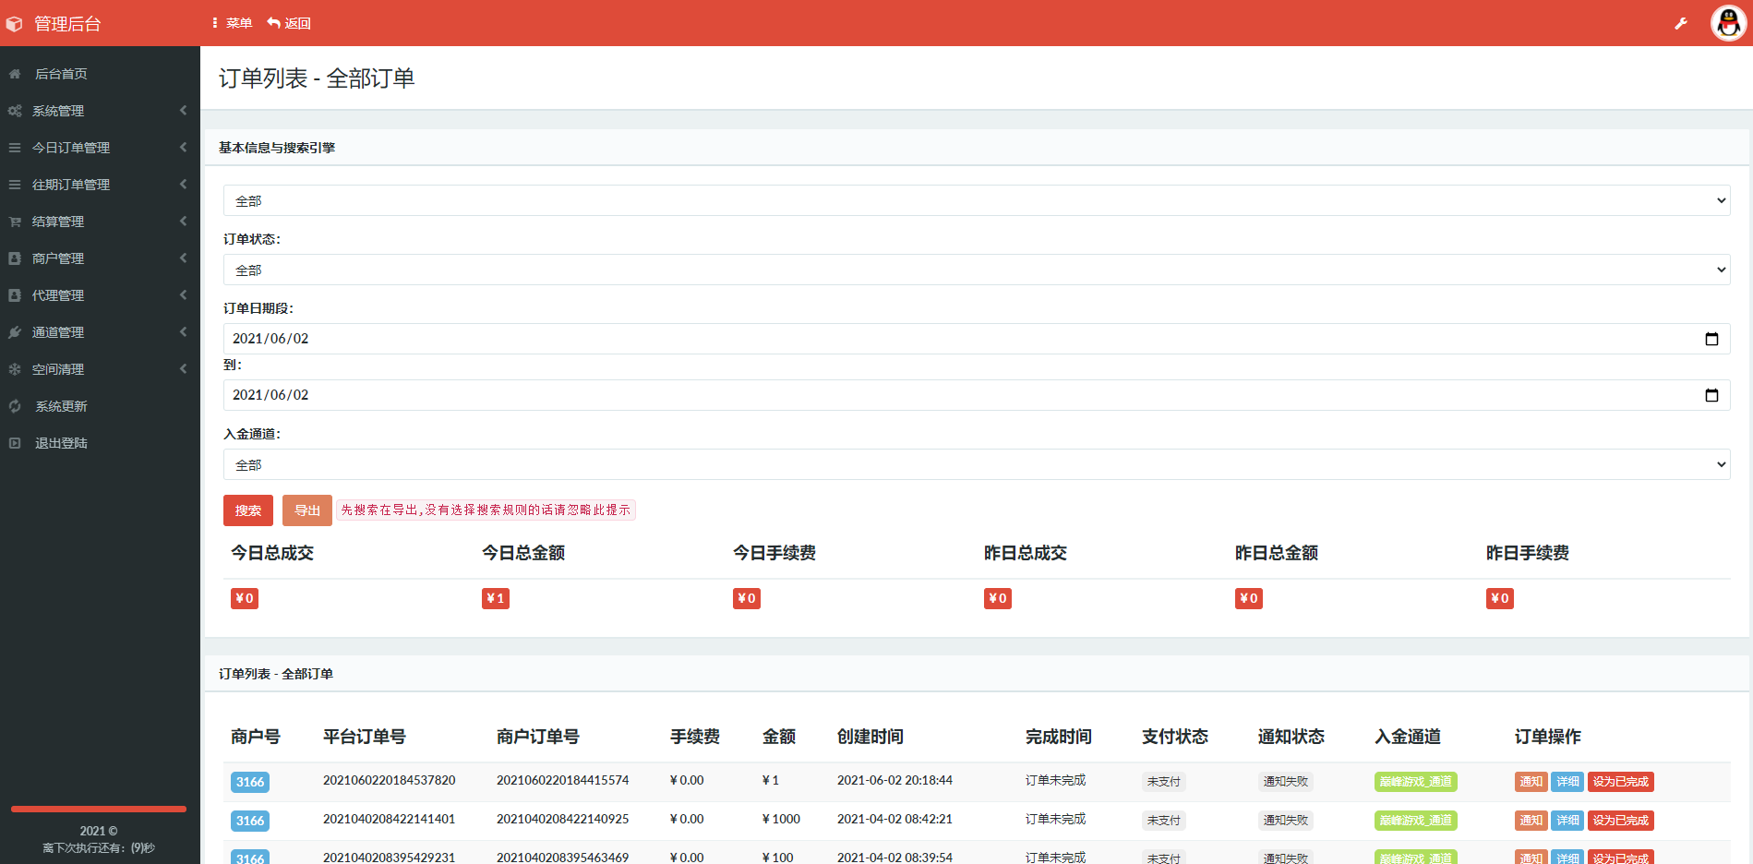Click the 返回 back link
This screenshot has height=864, width=1753.
tap(289, 23)
